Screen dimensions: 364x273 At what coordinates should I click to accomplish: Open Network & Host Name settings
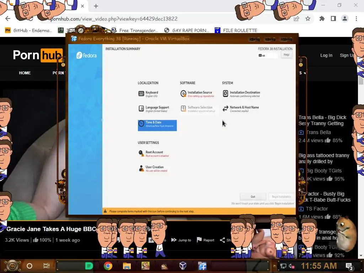241,109
